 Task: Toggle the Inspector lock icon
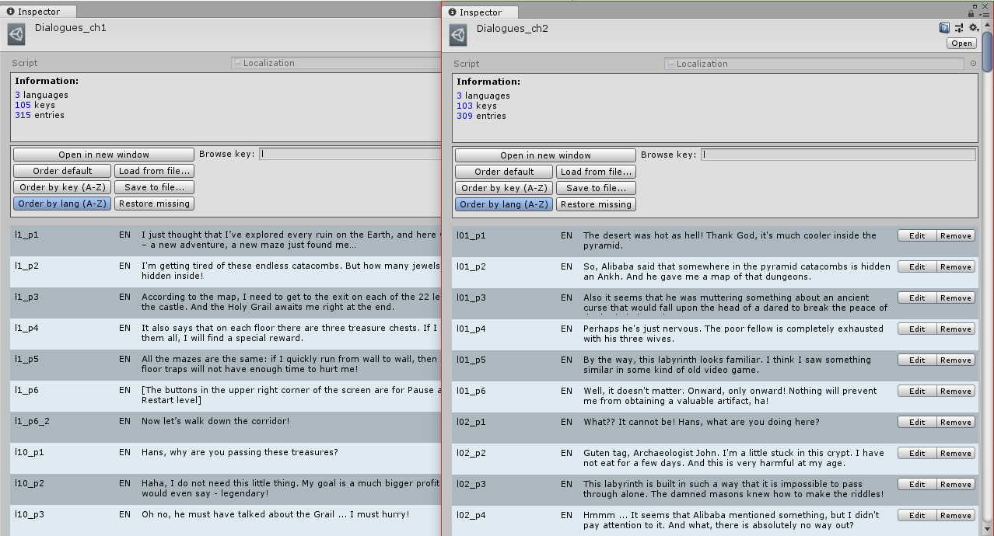click(971, 12)
